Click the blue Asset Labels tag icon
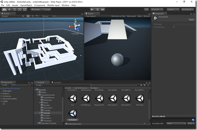 click(x=193, y=120)
